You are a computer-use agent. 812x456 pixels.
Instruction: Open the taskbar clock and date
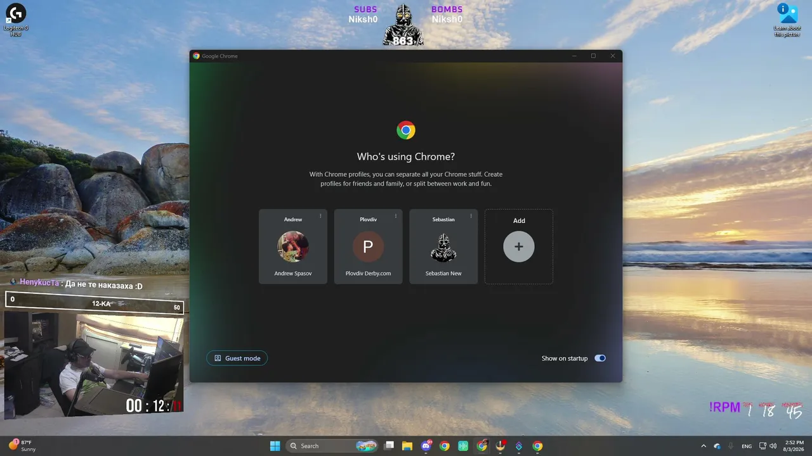(794, 446)
